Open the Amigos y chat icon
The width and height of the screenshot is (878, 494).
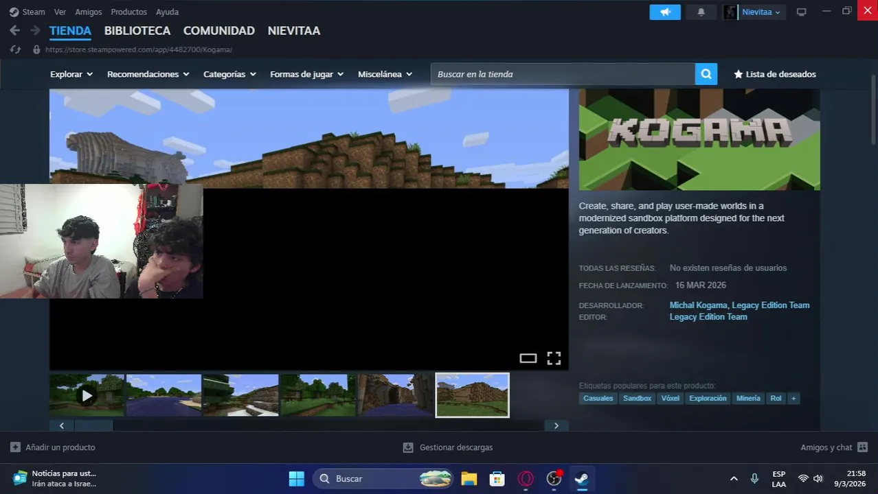click(863, 447)
